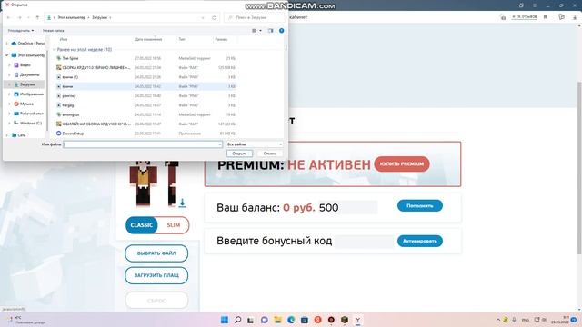Click the ВЫБРАТЬ ФАЙЛ button
582x327 pixels.
(156, 253)
